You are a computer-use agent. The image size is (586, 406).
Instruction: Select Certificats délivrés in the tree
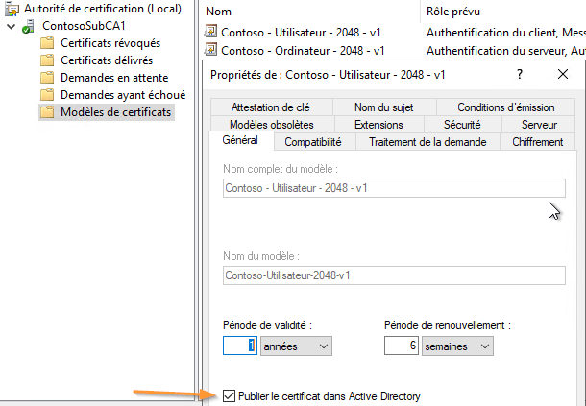107,60
